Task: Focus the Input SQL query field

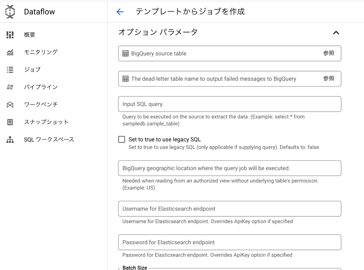Action: (230, 104)
